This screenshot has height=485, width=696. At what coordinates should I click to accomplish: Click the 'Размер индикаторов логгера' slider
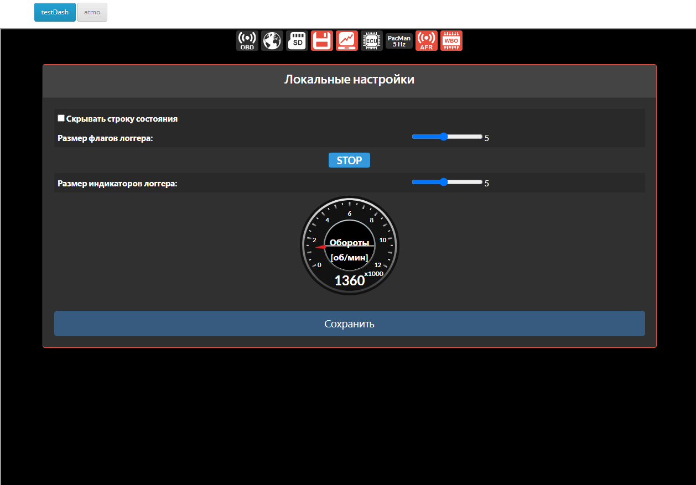tap(447, 182)
